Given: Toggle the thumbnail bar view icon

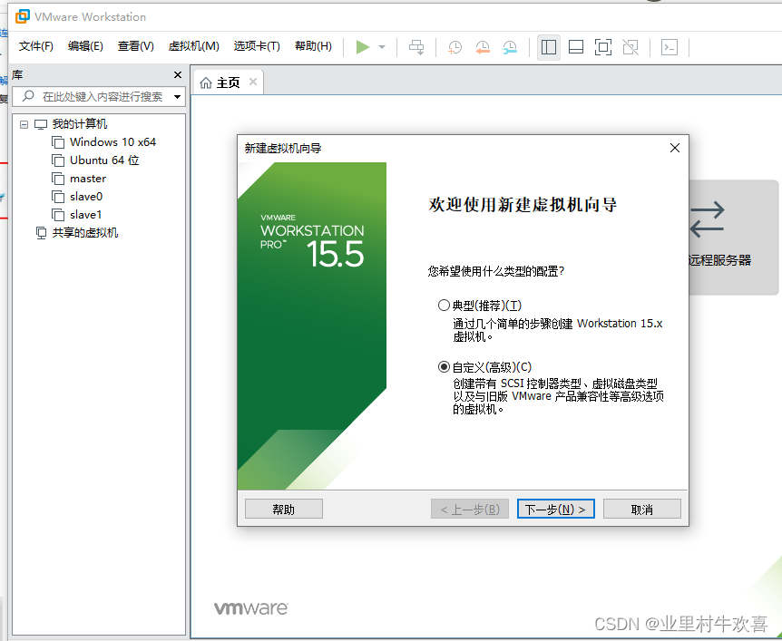Looking at the screenshot, I should tap(576, 47).
